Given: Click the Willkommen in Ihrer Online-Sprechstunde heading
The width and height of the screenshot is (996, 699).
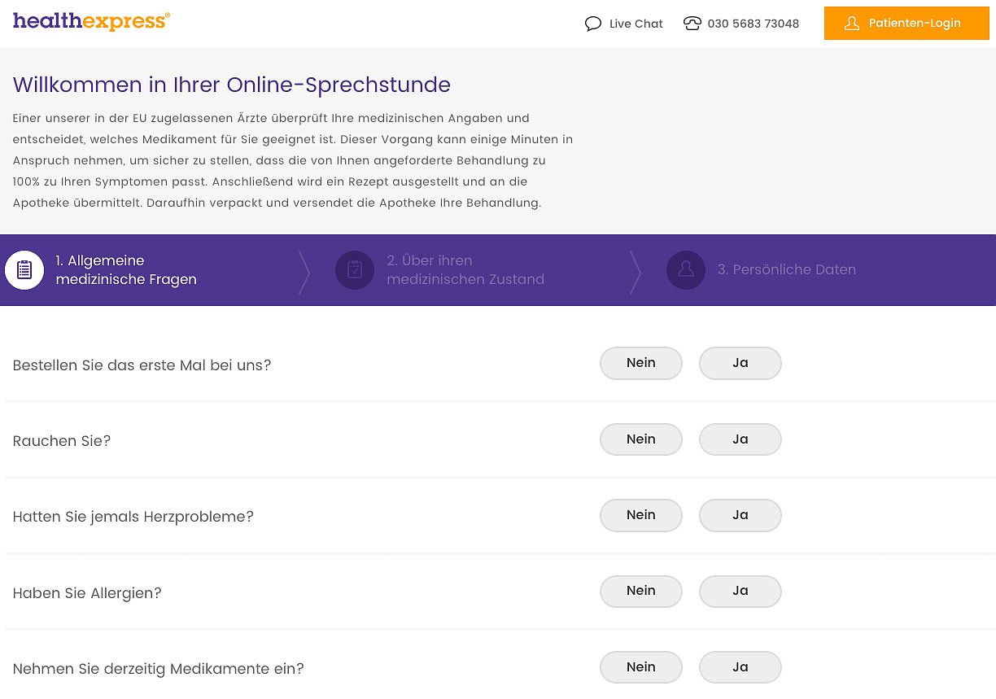Looking at the screenshot, I should pos(231,85).
